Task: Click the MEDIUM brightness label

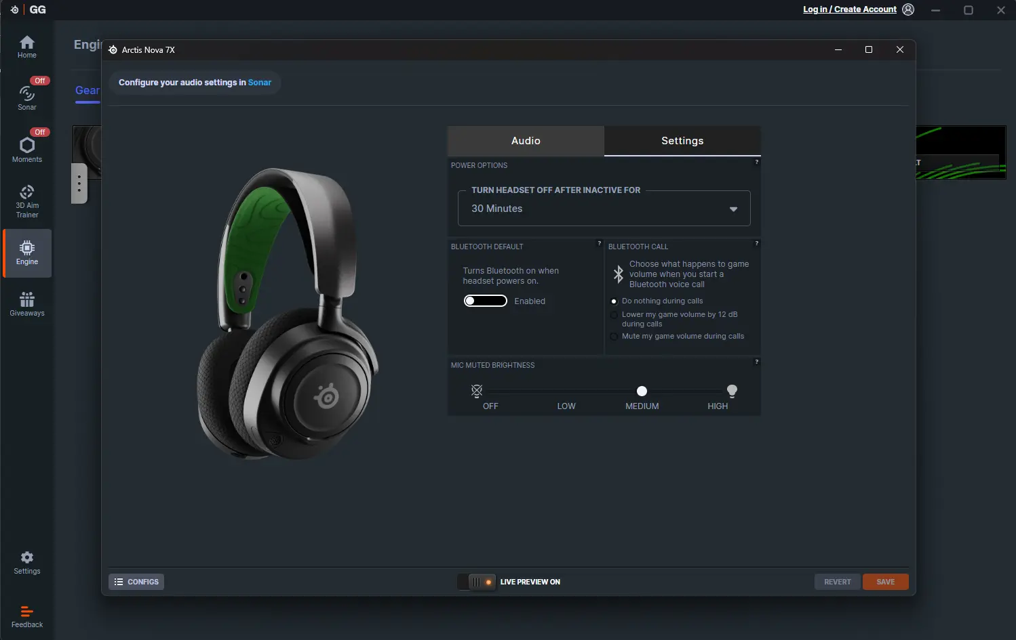Action: 642,406
